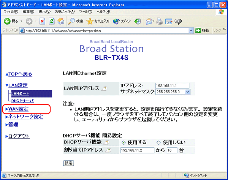Click the 設定 submit button

click(x=68, y=163)
